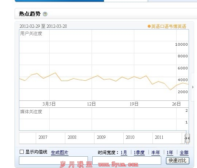Click the second comparison keyword input field
The image size is (197, 168).
tap(127, 160)
